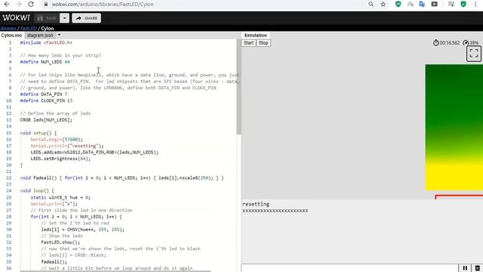Click the 00:16.562 simulation time readout

click(x=450, y=43)
